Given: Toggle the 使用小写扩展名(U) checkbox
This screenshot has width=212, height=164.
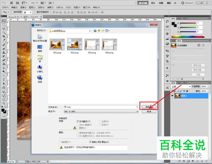Looking at the screenshot, I should (90, 142).
